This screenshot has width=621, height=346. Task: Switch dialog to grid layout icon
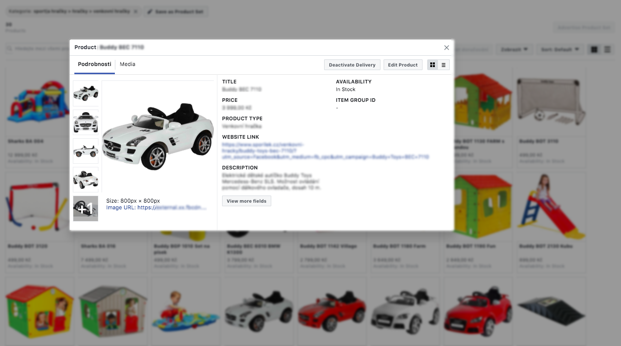432,65
